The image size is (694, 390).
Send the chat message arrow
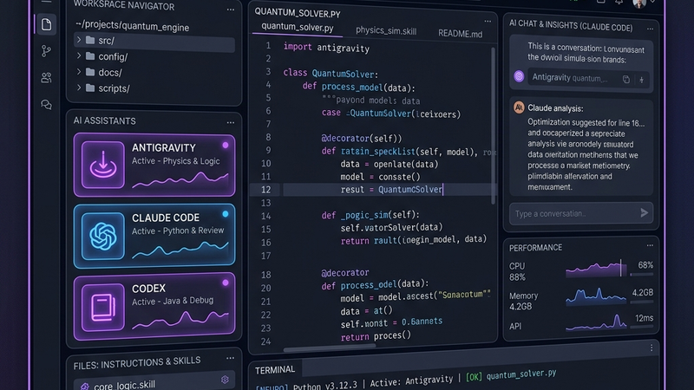(x=644, y=213)
